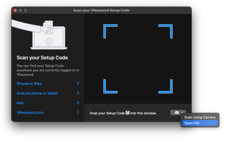Open the Mac setup code link
Screen dimensions: 234x143
pyautogui.click(x=20, y=103)
